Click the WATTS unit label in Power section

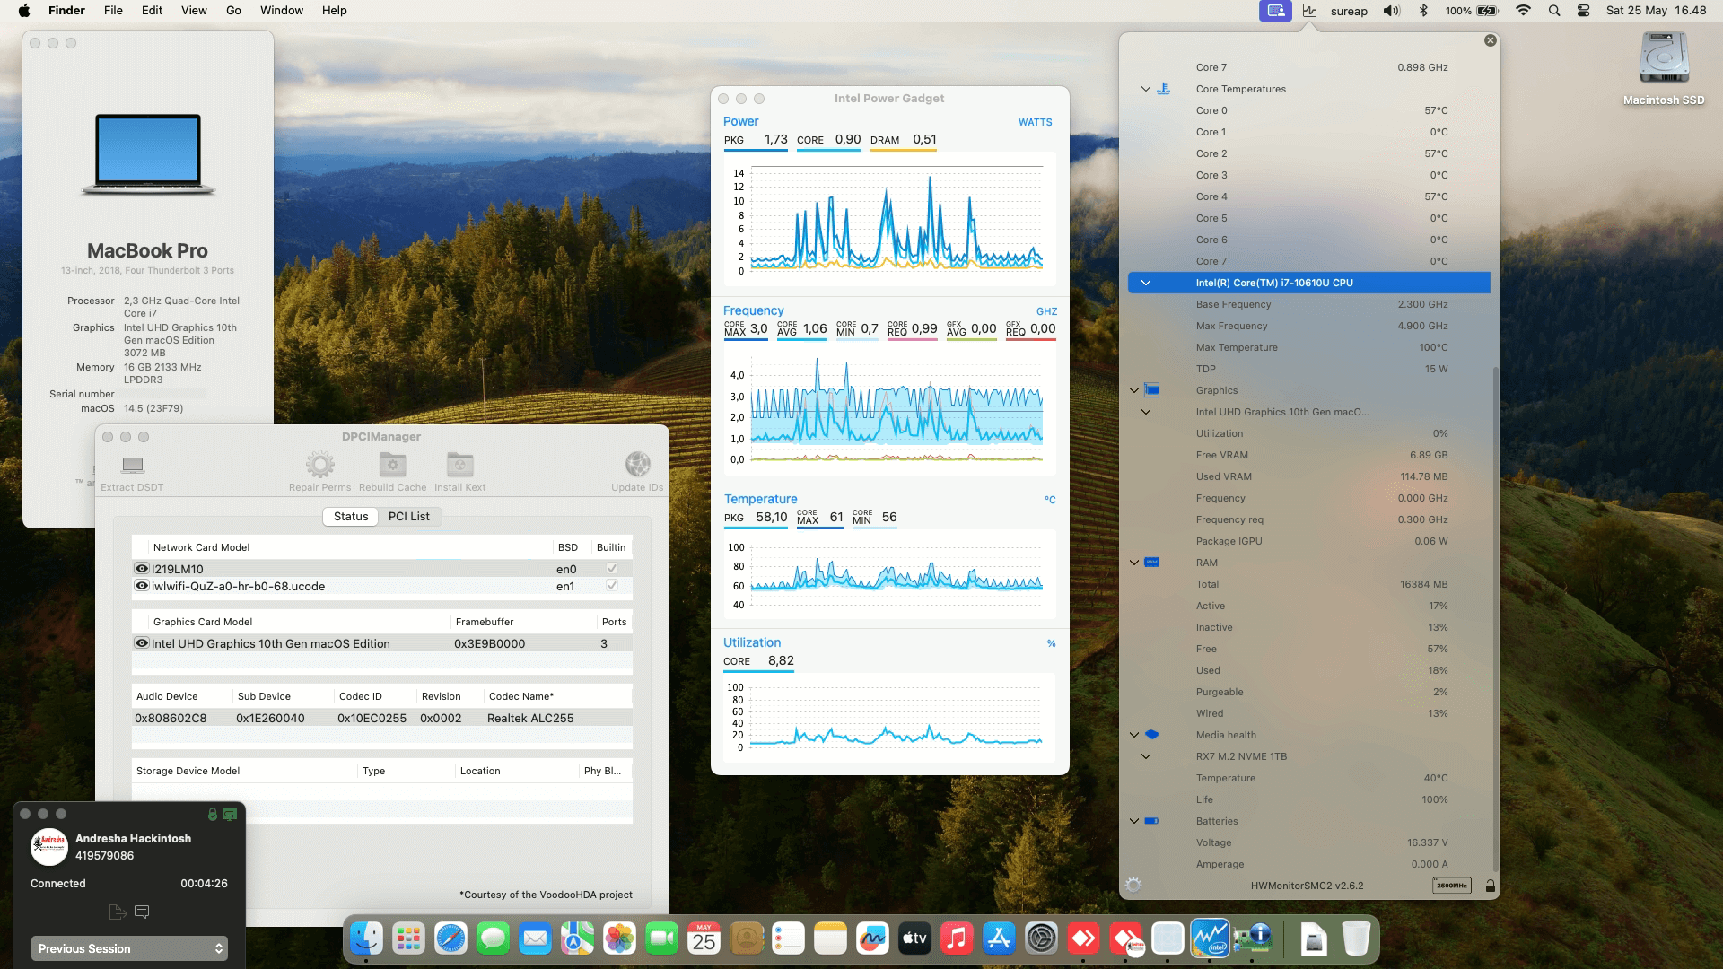(x=1035, y=122)
